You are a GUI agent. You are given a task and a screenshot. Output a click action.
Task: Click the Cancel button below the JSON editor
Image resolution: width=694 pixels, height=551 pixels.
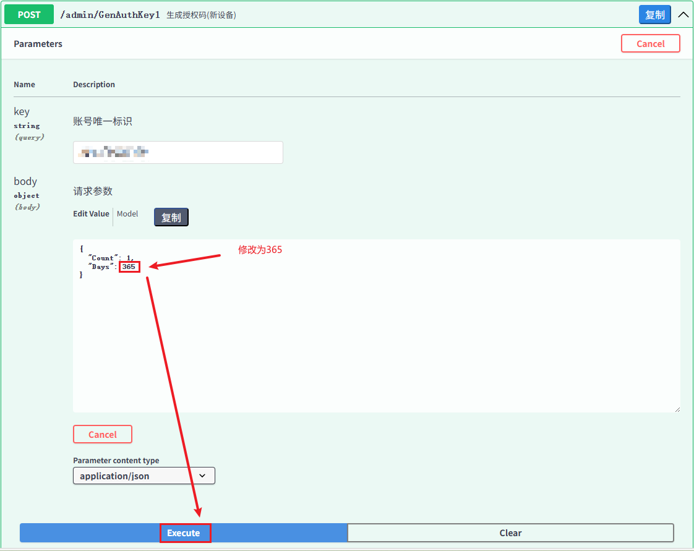click(x=102, y=434)
